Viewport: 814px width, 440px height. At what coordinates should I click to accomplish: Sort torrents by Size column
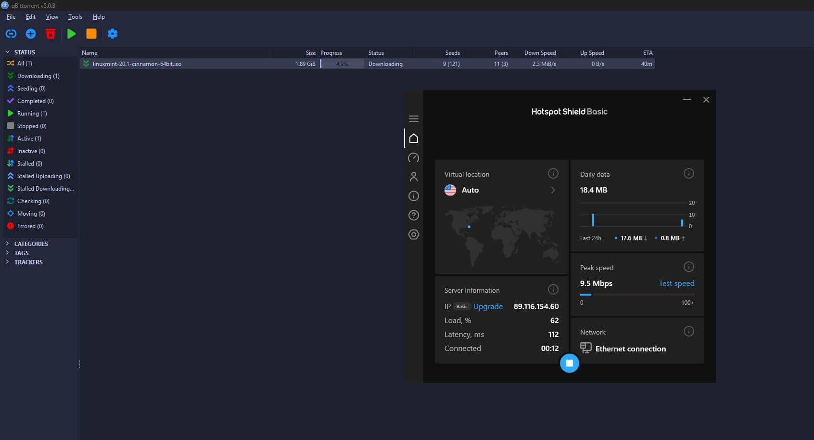coord(293,53)
